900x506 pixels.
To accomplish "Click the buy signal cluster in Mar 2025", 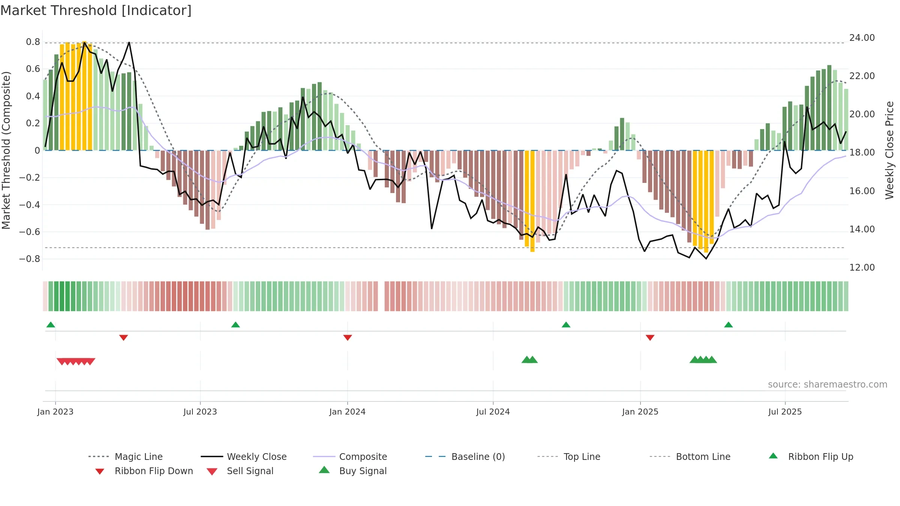I will [x=703, y=359].
